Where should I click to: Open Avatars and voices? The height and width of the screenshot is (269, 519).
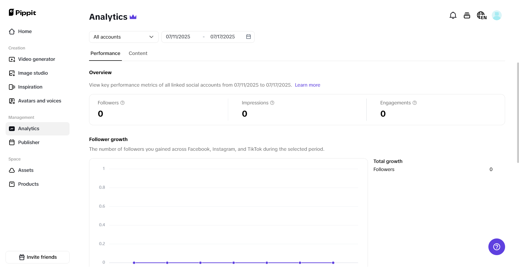point(40,101)
